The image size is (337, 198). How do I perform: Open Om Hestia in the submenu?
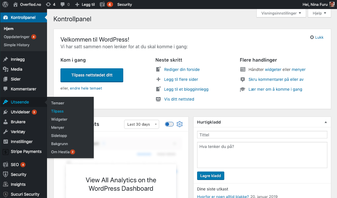tap(60, 152)
